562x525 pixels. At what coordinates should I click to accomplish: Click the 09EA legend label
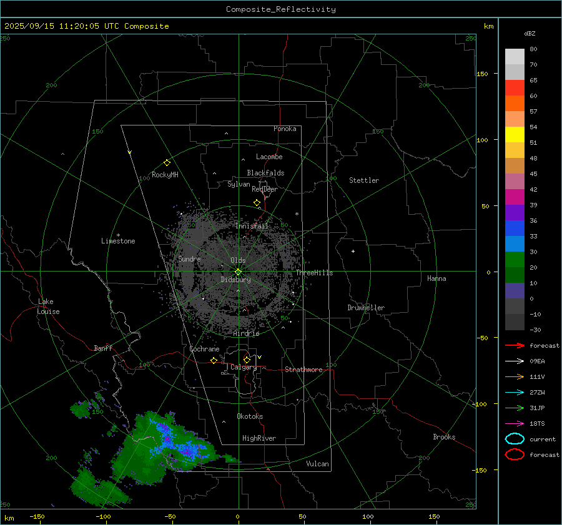pyautogui.click(x=537, y=361)
